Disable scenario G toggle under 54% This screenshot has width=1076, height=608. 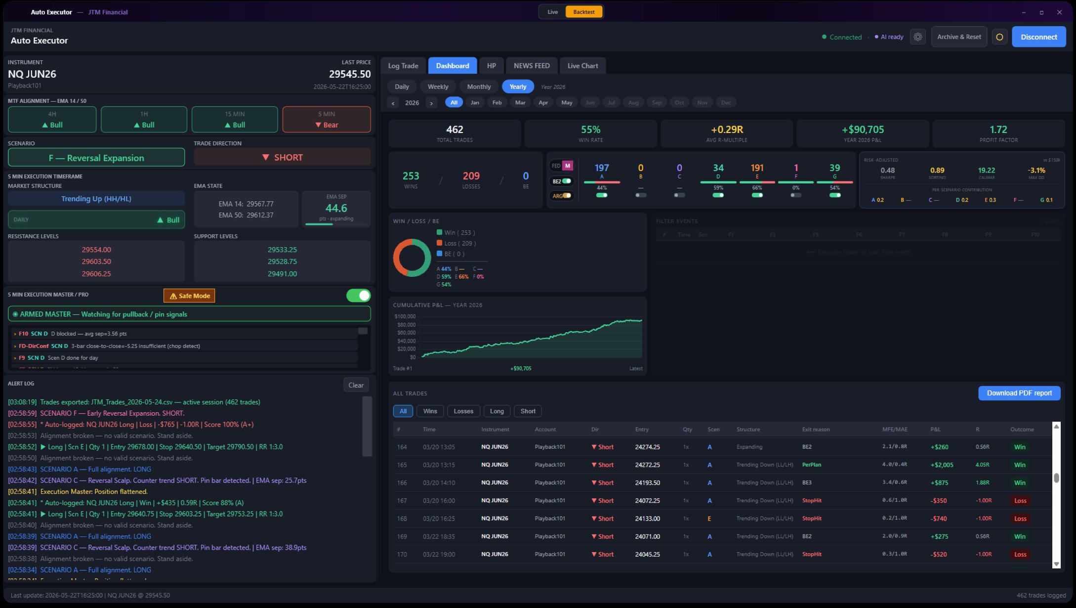tap(835, 195)
